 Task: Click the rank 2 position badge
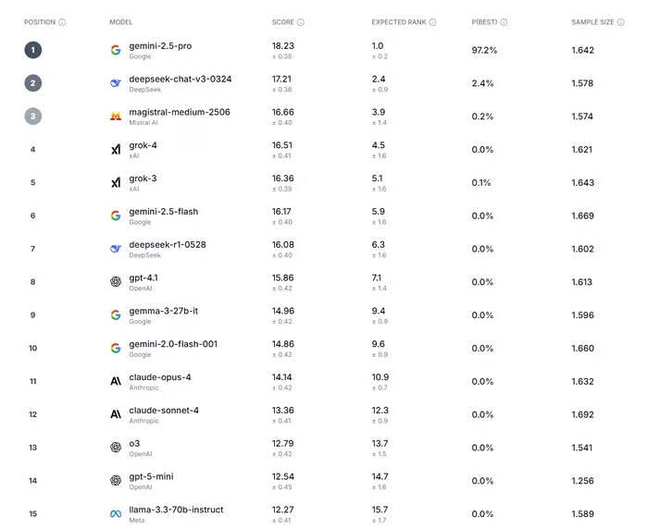33,83
